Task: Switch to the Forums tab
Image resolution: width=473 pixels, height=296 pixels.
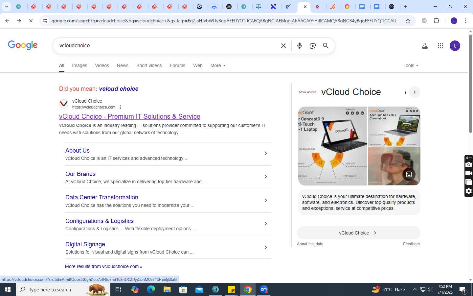Action: (177, 65)
